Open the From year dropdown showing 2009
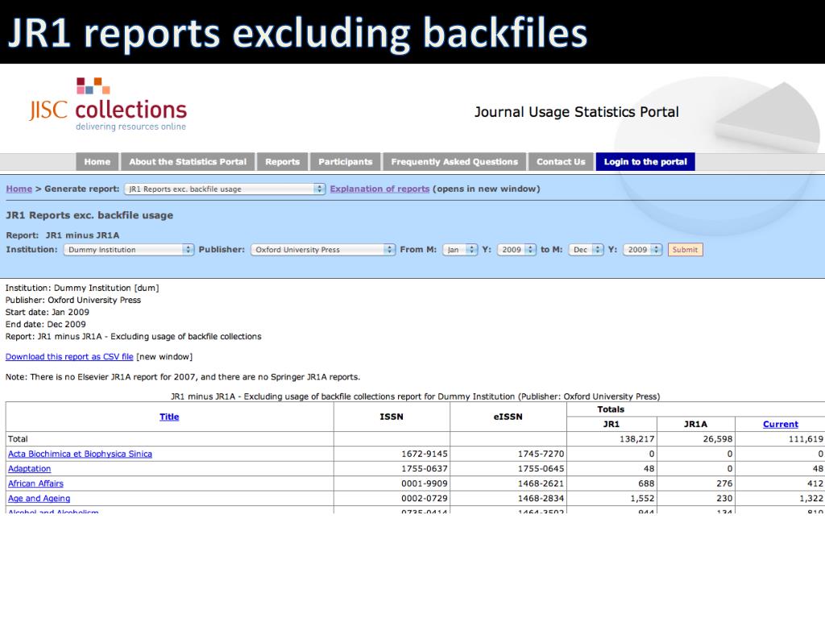The height and width of the screenshot is (619, 825). [x=516, y=250]
